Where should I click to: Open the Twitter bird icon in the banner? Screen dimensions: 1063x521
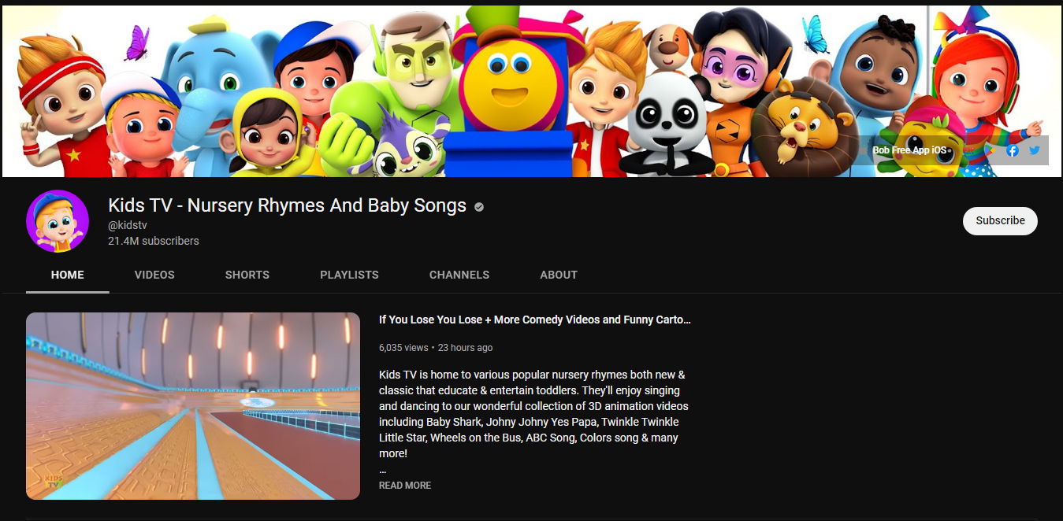[x=1035, y=150]
